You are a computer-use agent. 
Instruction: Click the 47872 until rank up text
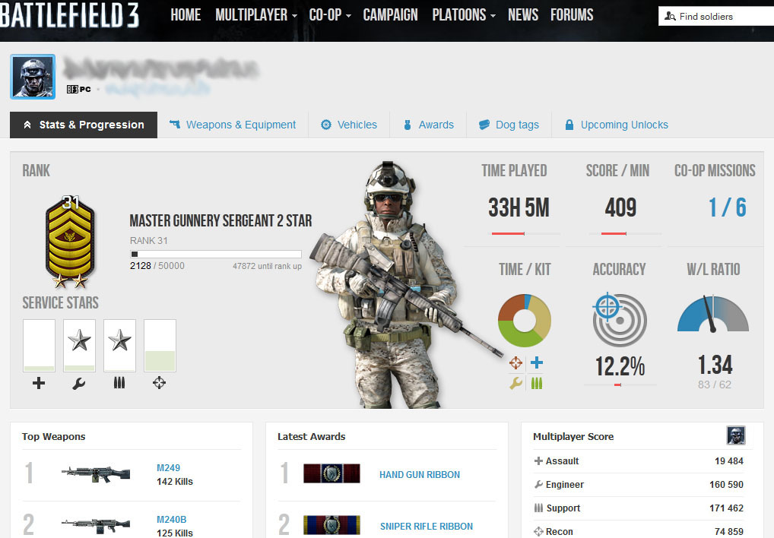[267, 266]
